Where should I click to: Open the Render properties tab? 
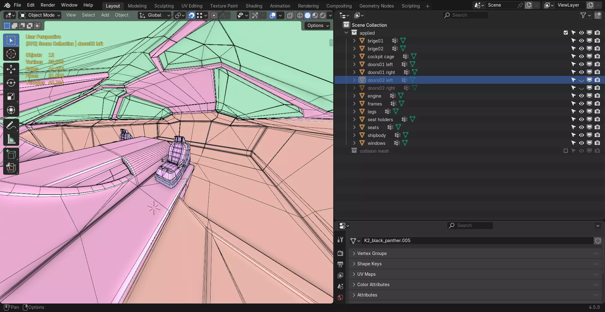point(340,253)
